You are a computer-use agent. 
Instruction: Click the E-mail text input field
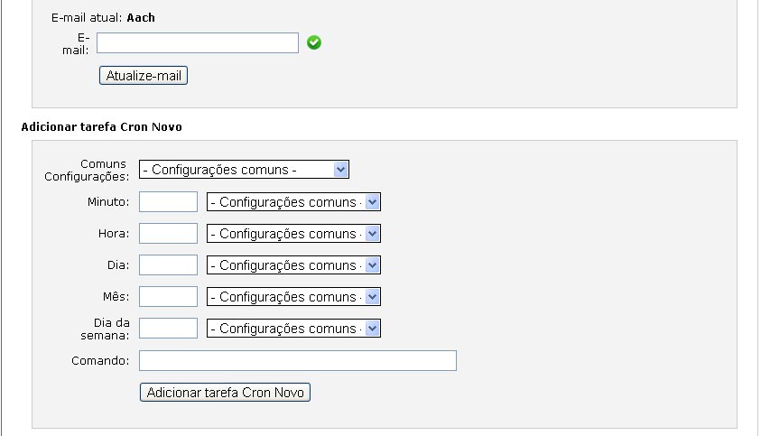pos(197,42)
